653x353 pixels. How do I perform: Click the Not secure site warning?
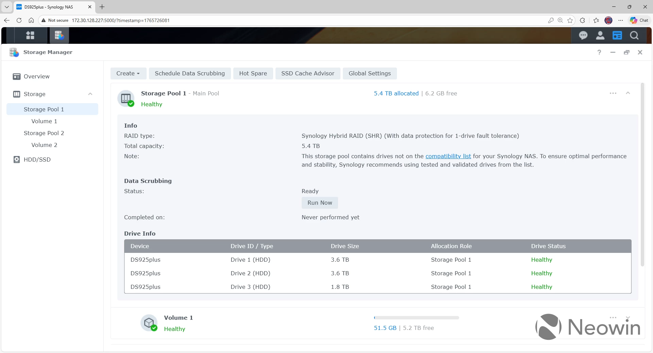tap(55, 20)
